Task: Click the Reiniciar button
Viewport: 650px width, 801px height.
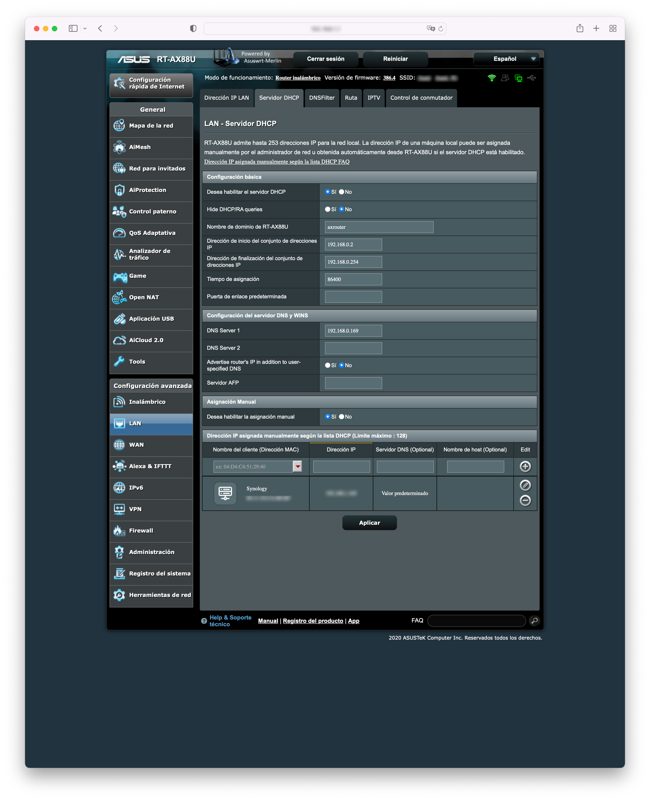Action: coord(396,59)
